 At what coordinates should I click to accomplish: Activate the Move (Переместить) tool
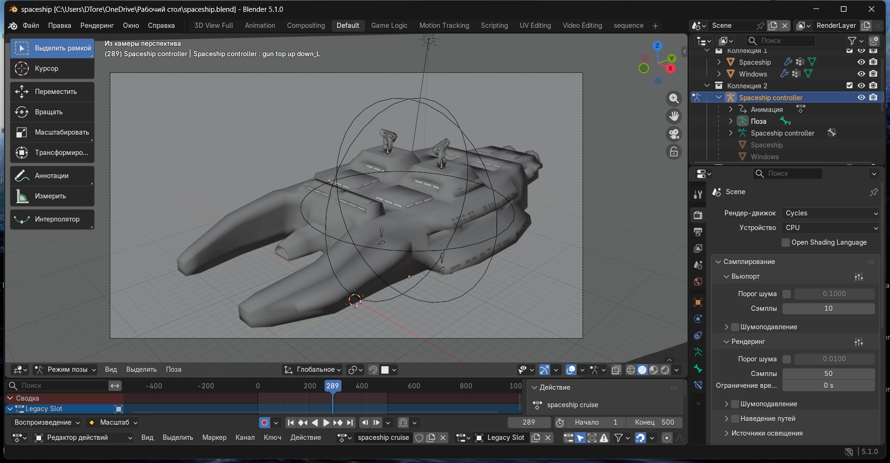coord(52,92)
